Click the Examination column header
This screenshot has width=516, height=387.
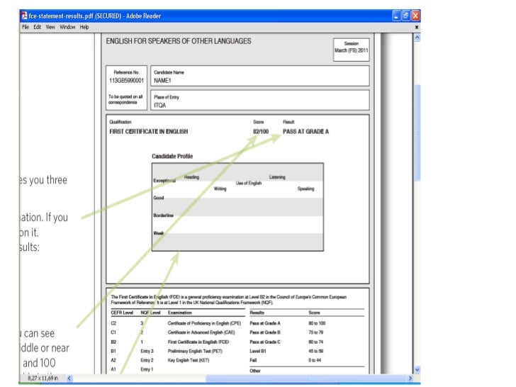click(180, 313)
